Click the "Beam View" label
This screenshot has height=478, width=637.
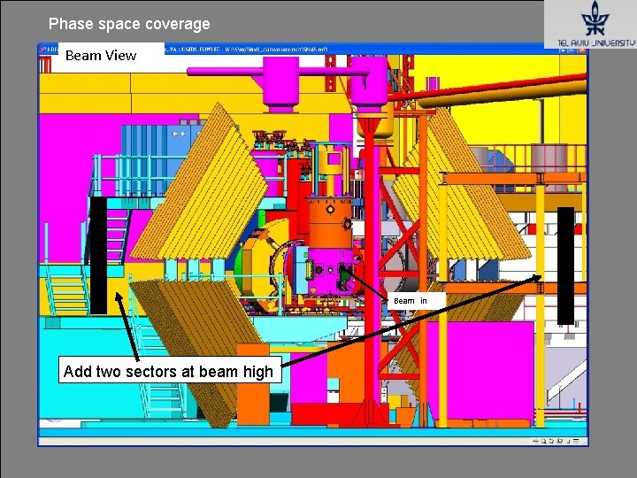click(x=101, y=56)
